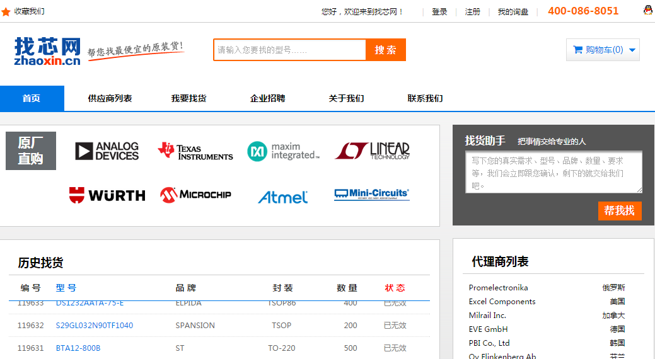This screenshot has height=359, width=655.
Task: Click the Linear Technology logo
Action: (x=372, y=151)
